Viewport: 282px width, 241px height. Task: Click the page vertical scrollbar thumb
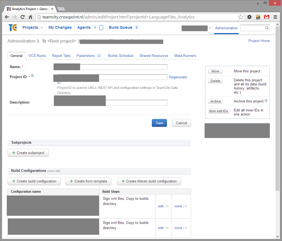pos(277,109)
